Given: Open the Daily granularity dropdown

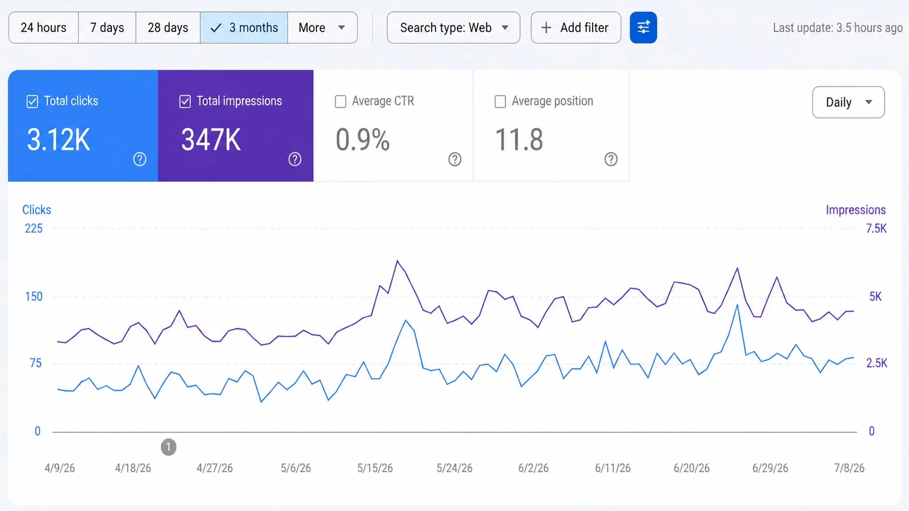Looking at the screenshot, I should pos(848,102).
